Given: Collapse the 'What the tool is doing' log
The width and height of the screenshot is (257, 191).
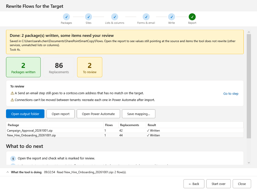Looking at the screenshot, I should point(8,172).
